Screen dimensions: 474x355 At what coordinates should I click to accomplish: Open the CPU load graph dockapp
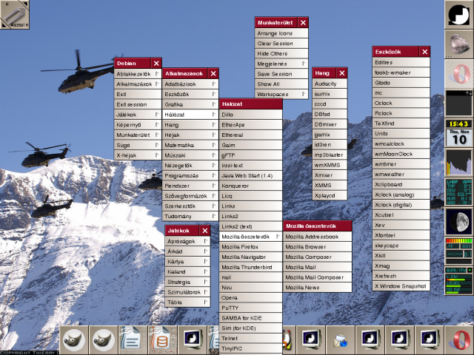459,163
